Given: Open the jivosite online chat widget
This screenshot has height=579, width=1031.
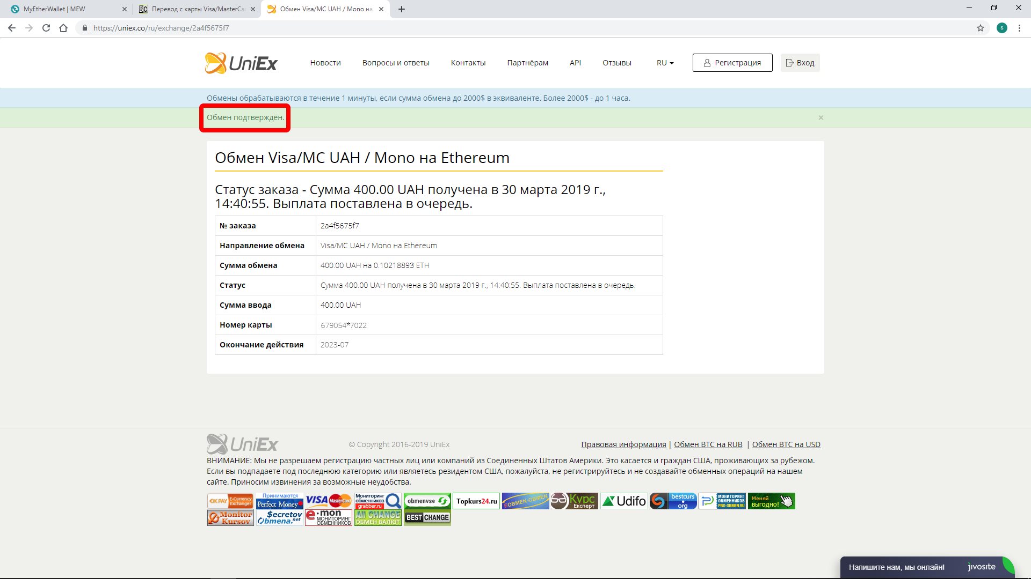Looking at the screenshot, I should (927, 567).
